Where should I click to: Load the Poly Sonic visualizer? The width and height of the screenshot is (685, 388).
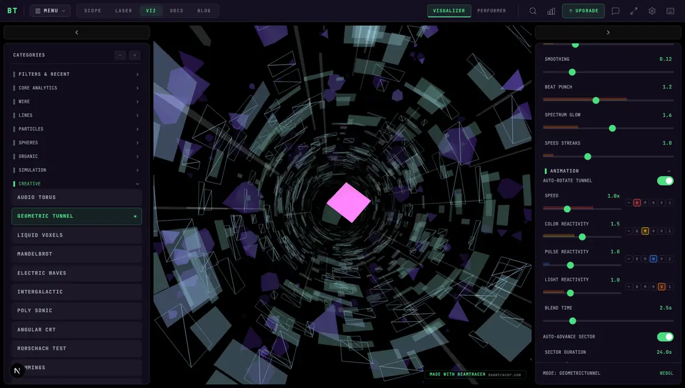click(x=76, y=310)
